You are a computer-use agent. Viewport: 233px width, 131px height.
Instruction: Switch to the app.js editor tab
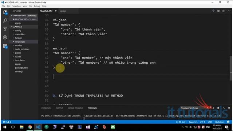click(63, 11)
